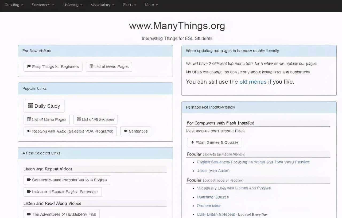
Task: Click Interesting Things for ESL Students subtitle
Action: [177, 38]
